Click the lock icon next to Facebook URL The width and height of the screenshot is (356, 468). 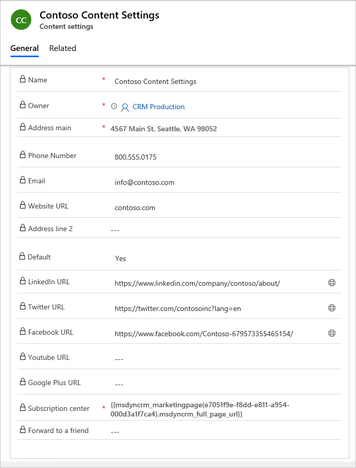(x=23, y=331)
